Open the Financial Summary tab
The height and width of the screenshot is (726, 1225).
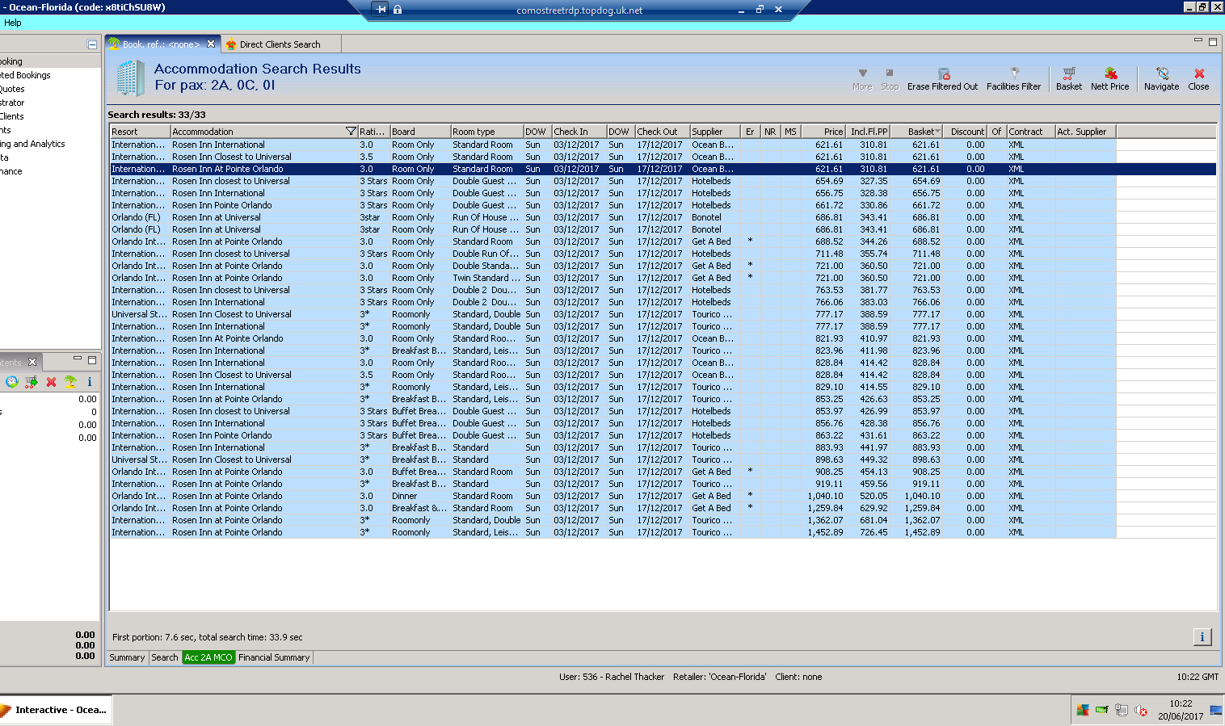point(274,657)
